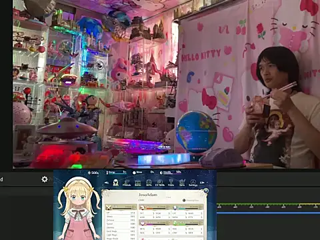The height and width of the screenshot is (240, 320).
Task: Click the gold currency indicator in the top bar
Action: 93,173
